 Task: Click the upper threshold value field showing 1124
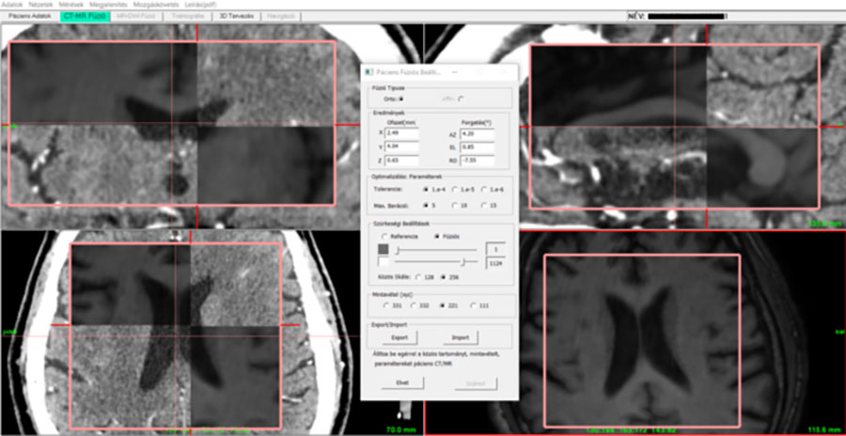coord(495,263)
